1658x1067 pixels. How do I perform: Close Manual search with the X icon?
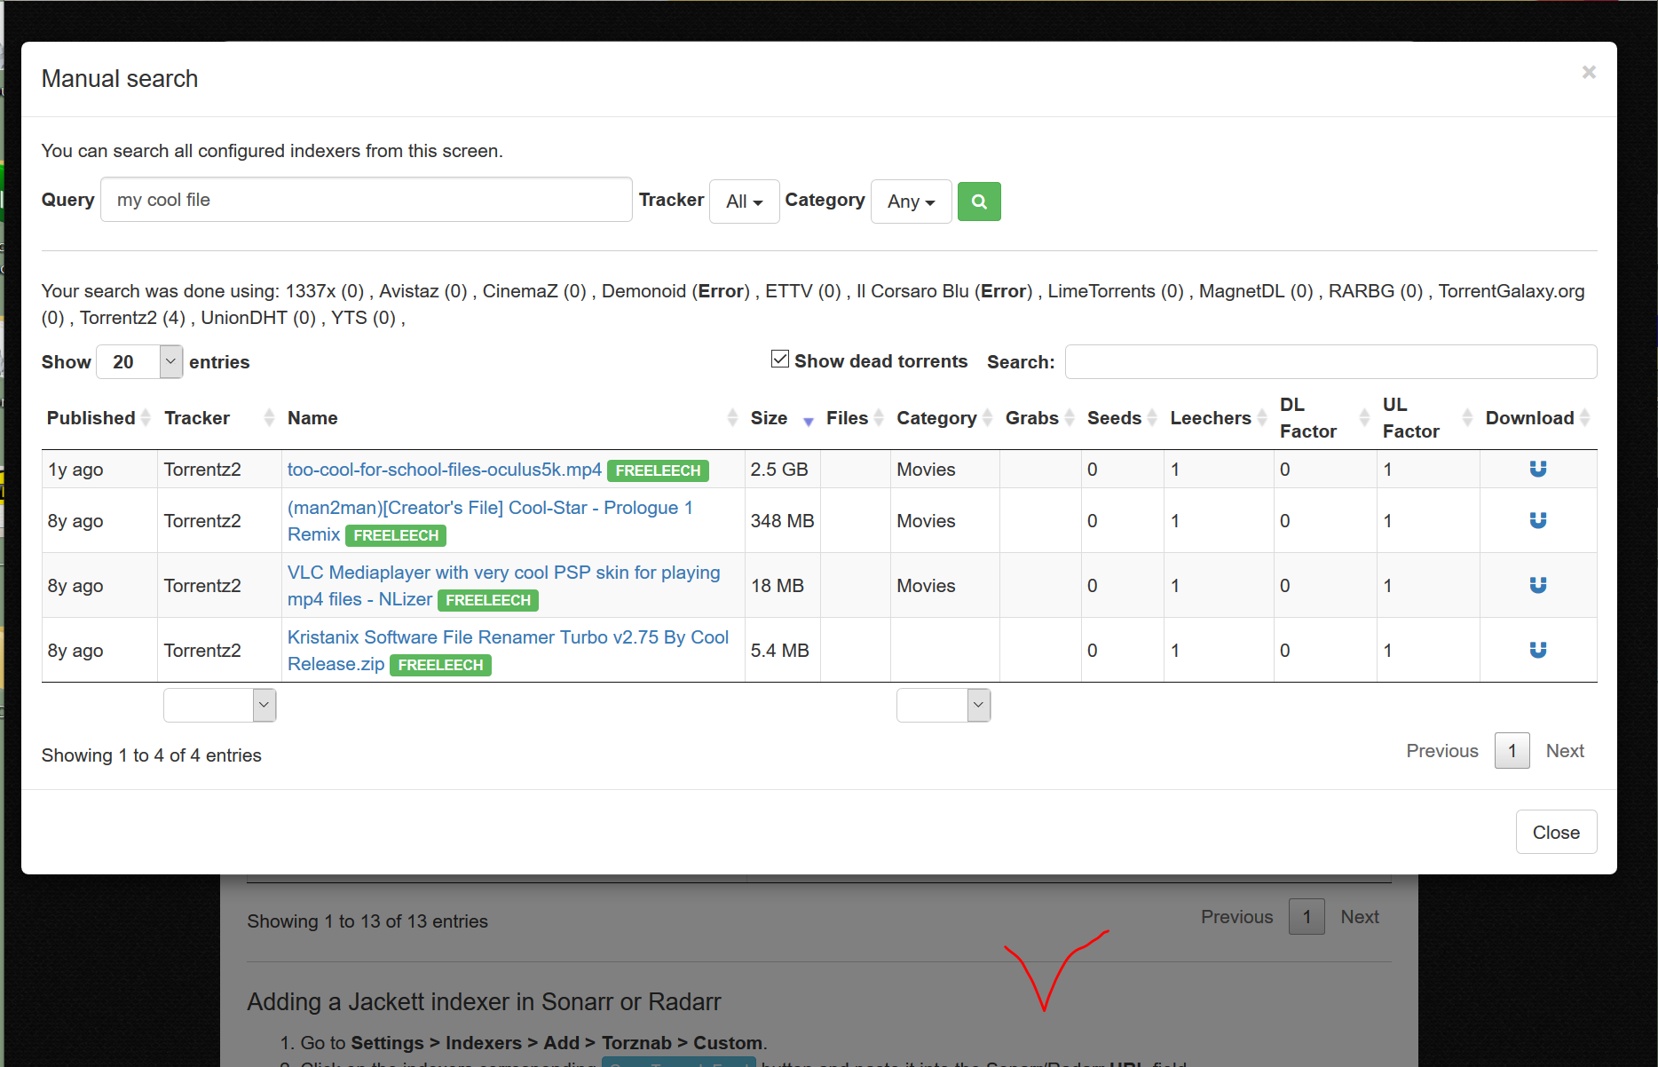click(1588, 72)
